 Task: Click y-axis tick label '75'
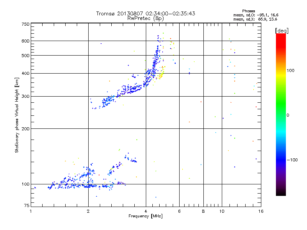coord(27,205)
